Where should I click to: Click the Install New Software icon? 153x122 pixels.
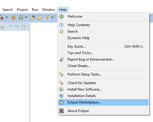pyautogui.click(x=61, y=89)
